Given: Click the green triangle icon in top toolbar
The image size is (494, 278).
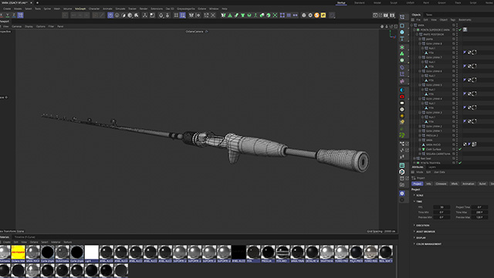Looking at the screenshot, I should 230,15.
